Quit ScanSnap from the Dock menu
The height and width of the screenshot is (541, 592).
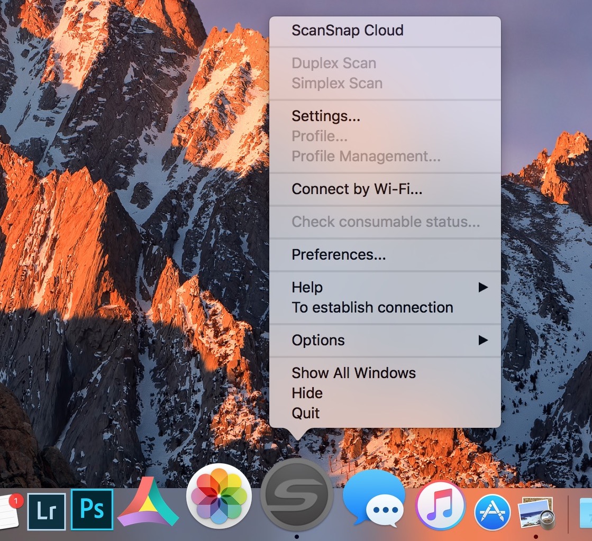click(385, 413)
